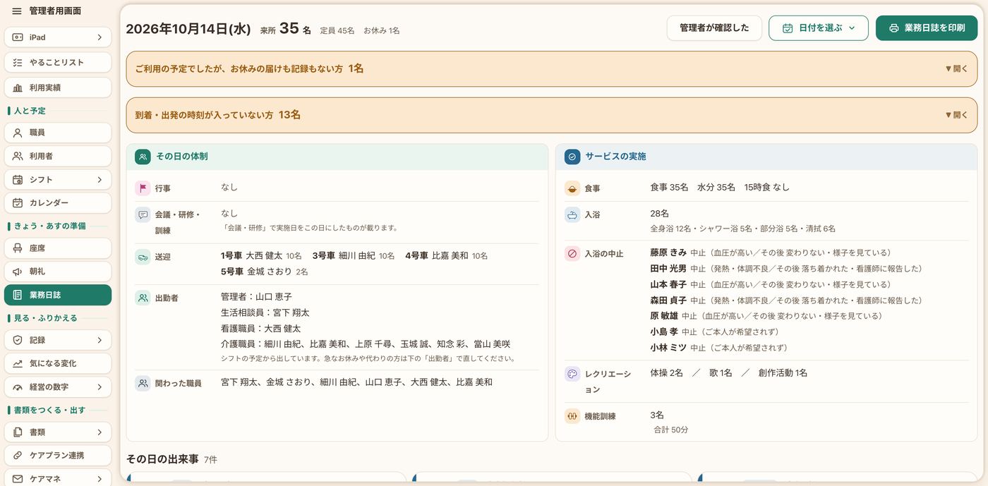Open the カレンダー menu item
The image size is (988, 486).
(58, 203)
